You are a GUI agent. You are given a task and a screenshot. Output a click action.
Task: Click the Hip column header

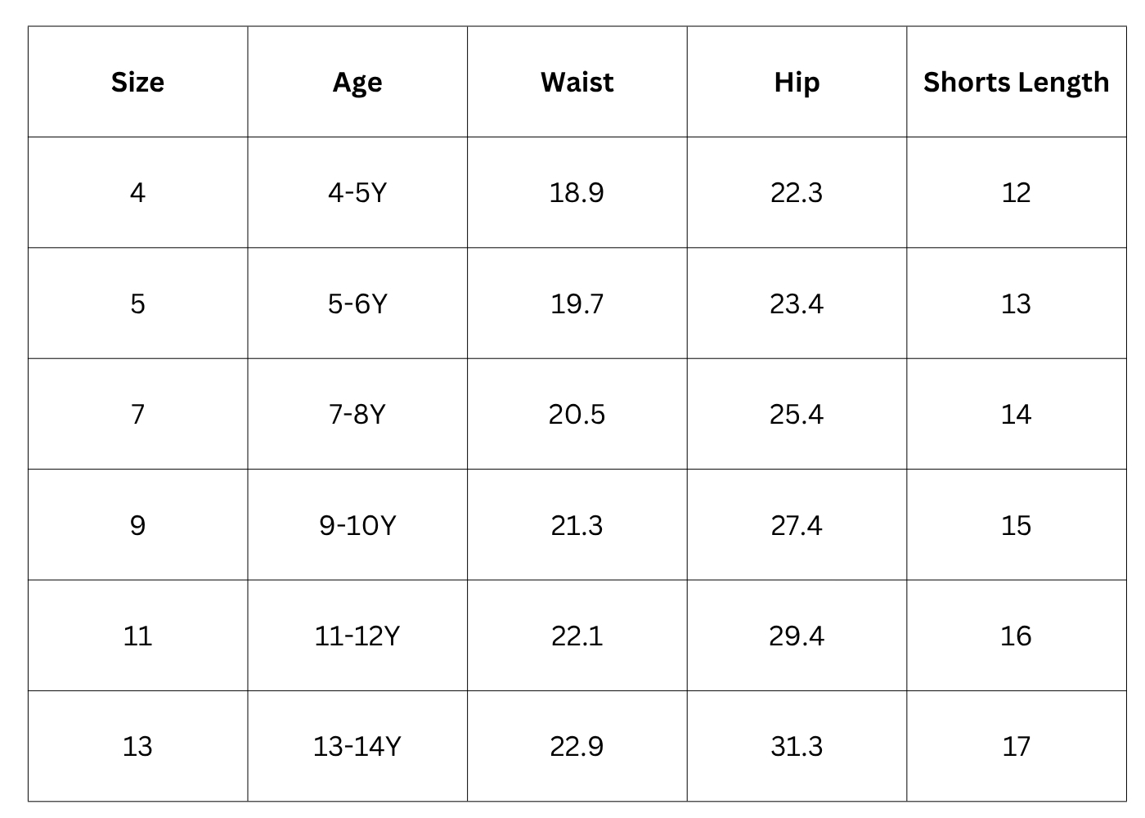pyautogui.click(x=797, y=82)
